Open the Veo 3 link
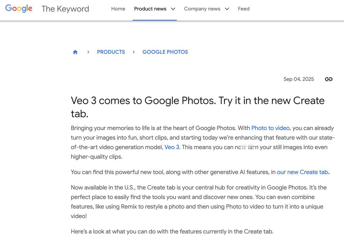This screenshot has width=344, height=241. pos(172,147)
